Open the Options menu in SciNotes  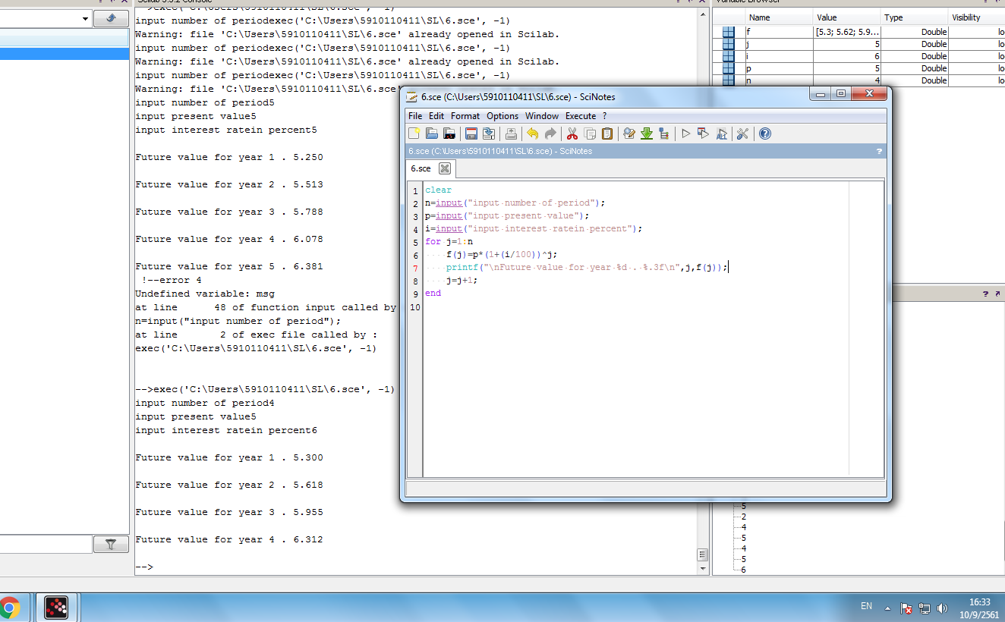[x=502, y=116]
